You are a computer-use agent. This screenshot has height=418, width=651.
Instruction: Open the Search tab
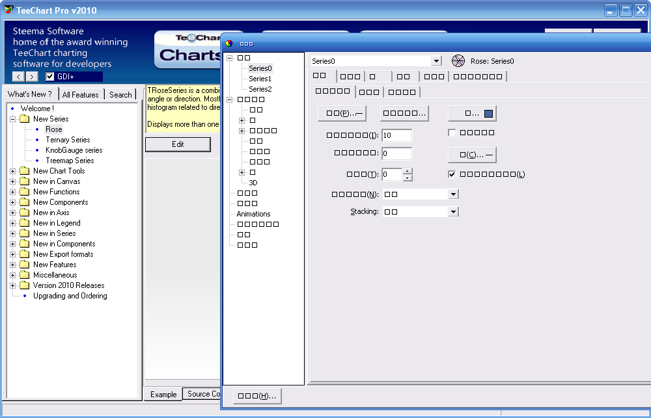point(120,94)
